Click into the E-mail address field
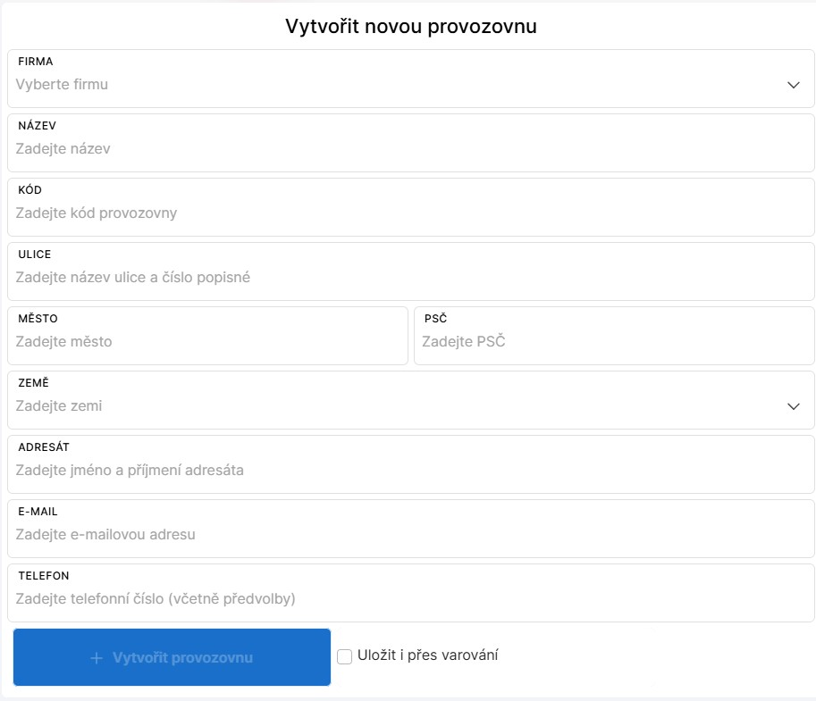816x701 pixels. pos(411,535)
